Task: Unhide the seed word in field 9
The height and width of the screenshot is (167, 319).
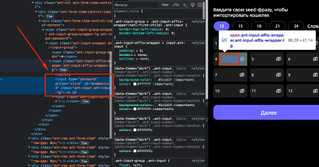Action: (315, 75)
